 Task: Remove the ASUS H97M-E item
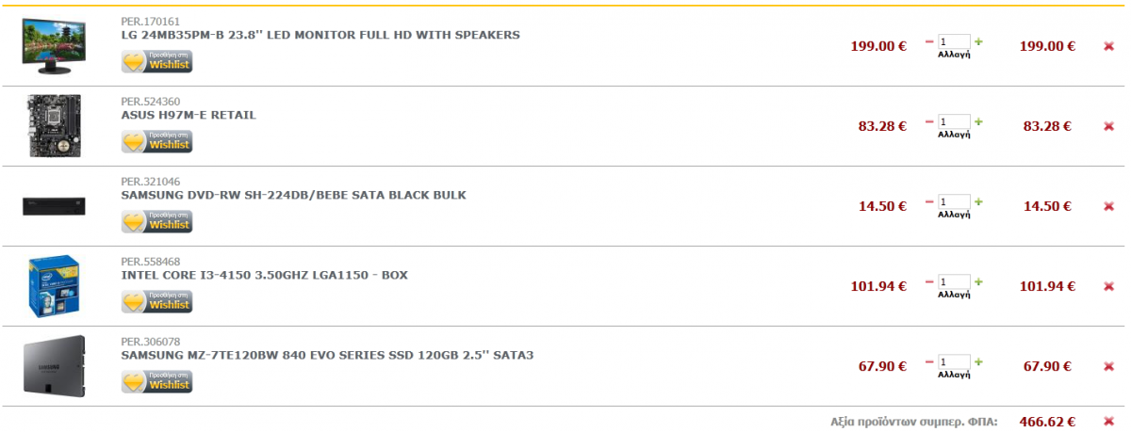[1108, 126]
